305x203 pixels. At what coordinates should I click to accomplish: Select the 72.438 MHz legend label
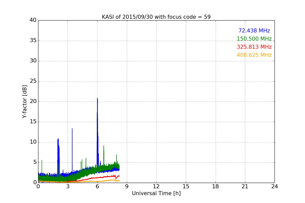254,31
